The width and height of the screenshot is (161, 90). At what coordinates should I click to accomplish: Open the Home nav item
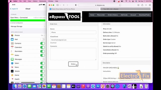[x=92, y=15]
